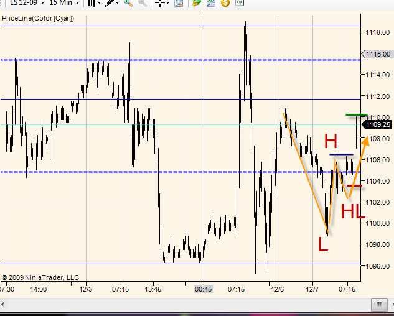
Task: Click the 12/7 date label on time axis
Action: click(312, 289)
